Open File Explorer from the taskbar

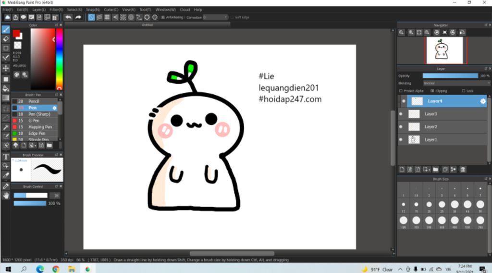tap(72, 269)
